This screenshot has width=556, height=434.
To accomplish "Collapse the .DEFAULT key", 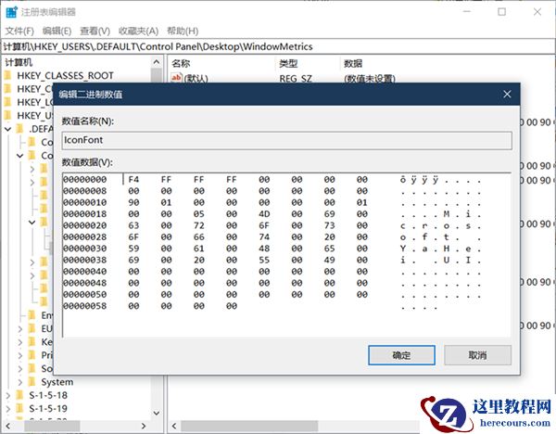I will tap(7, 129).
